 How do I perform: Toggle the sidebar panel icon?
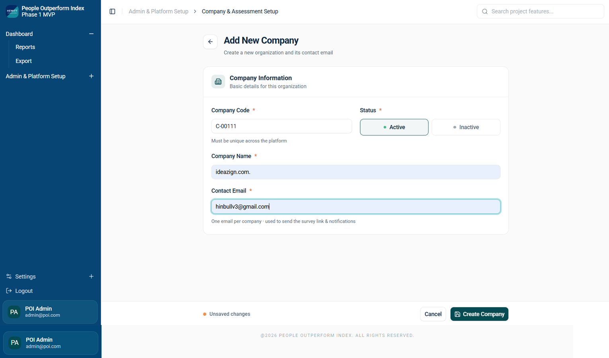coord(112,12)
